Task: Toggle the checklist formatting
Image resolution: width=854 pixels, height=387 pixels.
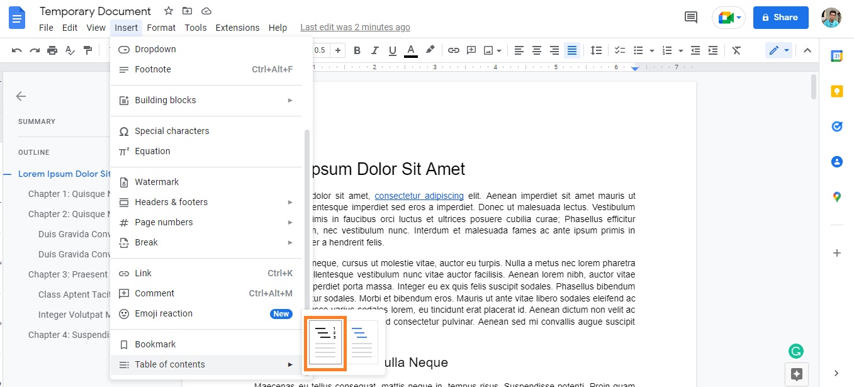Action: pos(619,50)
